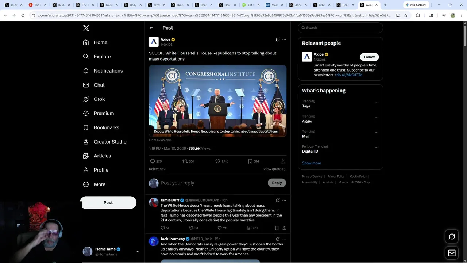Open Creator Studio from the sidebar
Image resolution: width=467 pixels, height=263 pixels.
pyautogui.click(x=105, y=142)
